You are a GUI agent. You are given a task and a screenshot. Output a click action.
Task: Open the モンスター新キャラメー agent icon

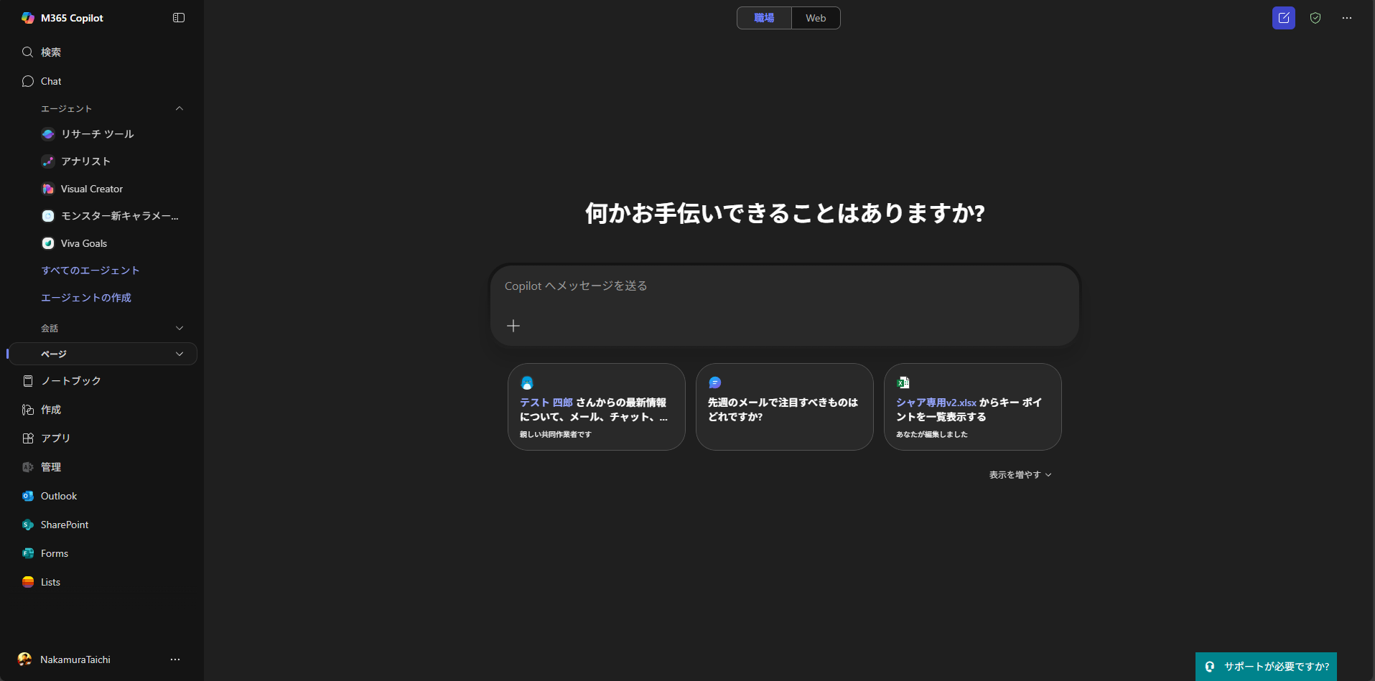click(48, 216)
